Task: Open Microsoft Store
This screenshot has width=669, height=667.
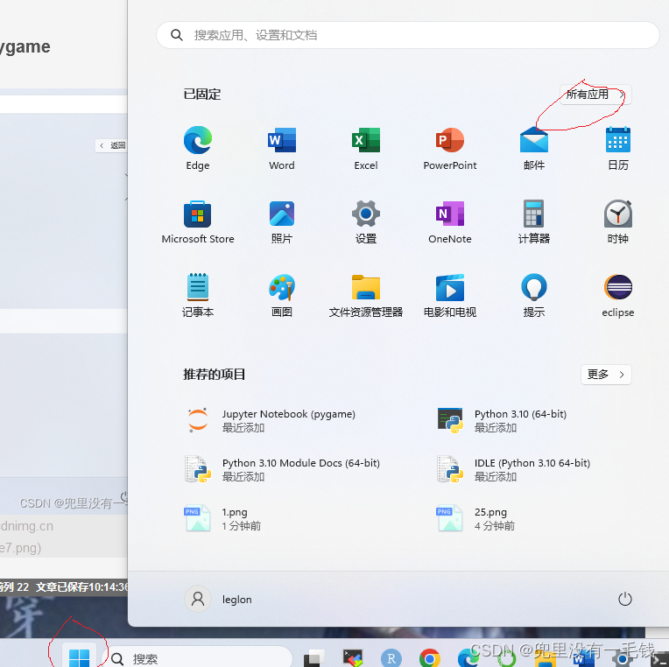Action: coord(198,221)
